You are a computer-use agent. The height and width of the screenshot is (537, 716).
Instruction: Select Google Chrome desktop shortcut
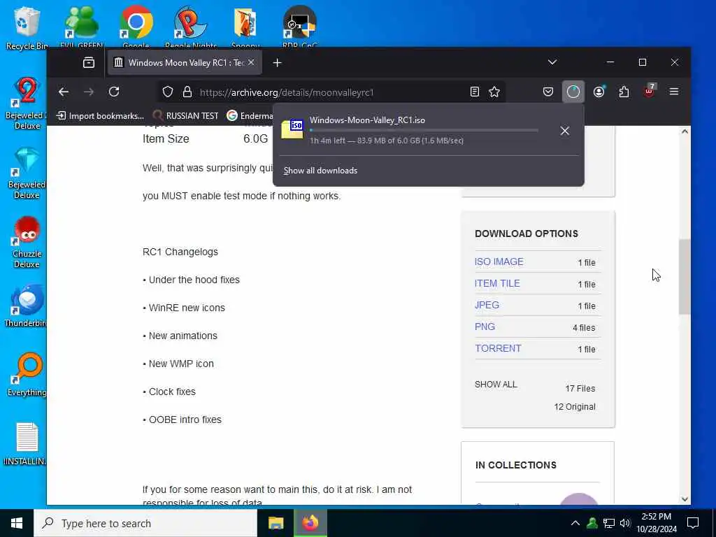136,27
